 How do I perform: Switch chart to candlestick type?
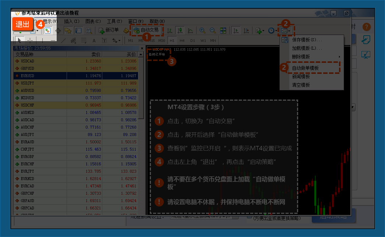pyautogui.click(x=180, y=30)
